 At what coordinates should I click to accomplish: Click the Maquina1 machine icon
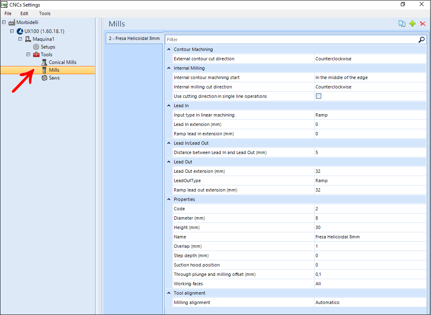pos(28,39)
